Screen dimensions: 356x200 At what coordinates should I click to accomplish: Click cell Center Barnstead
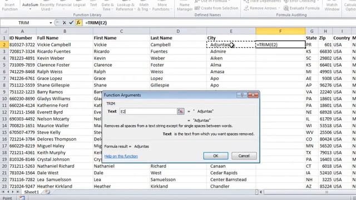tap(231, 179)
